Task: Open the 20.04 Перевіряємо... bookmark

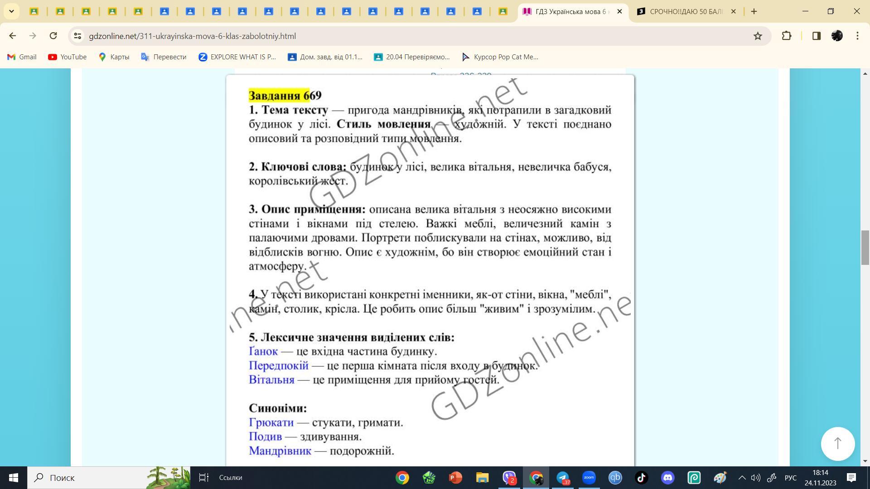Action: coord(411,57)
